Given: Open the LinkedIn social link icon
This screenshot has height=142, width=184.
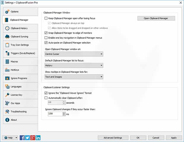Looking at the screenshot, I should click(38, 138).
